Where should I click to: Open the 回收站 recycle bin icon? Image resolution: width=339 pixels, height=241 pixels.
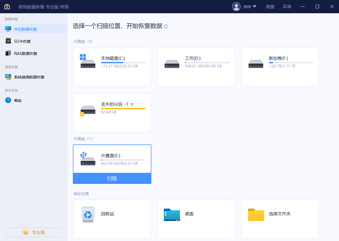pyautogui.click(x=88, y=214)
